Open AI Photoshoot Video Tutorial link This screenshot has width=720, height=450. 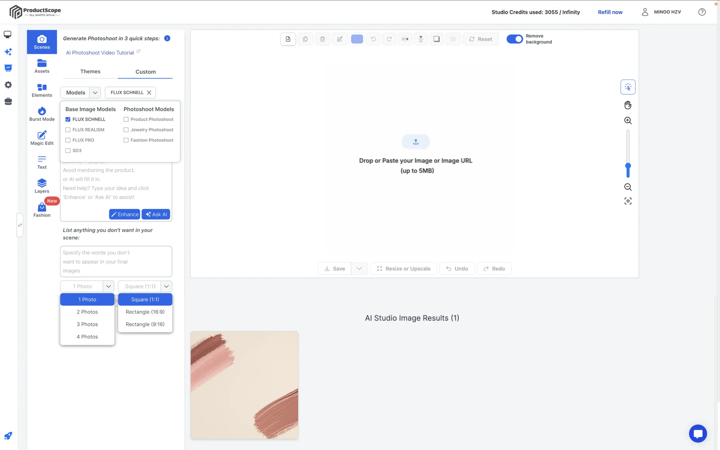pyautogui.click(x=100, y=53)
